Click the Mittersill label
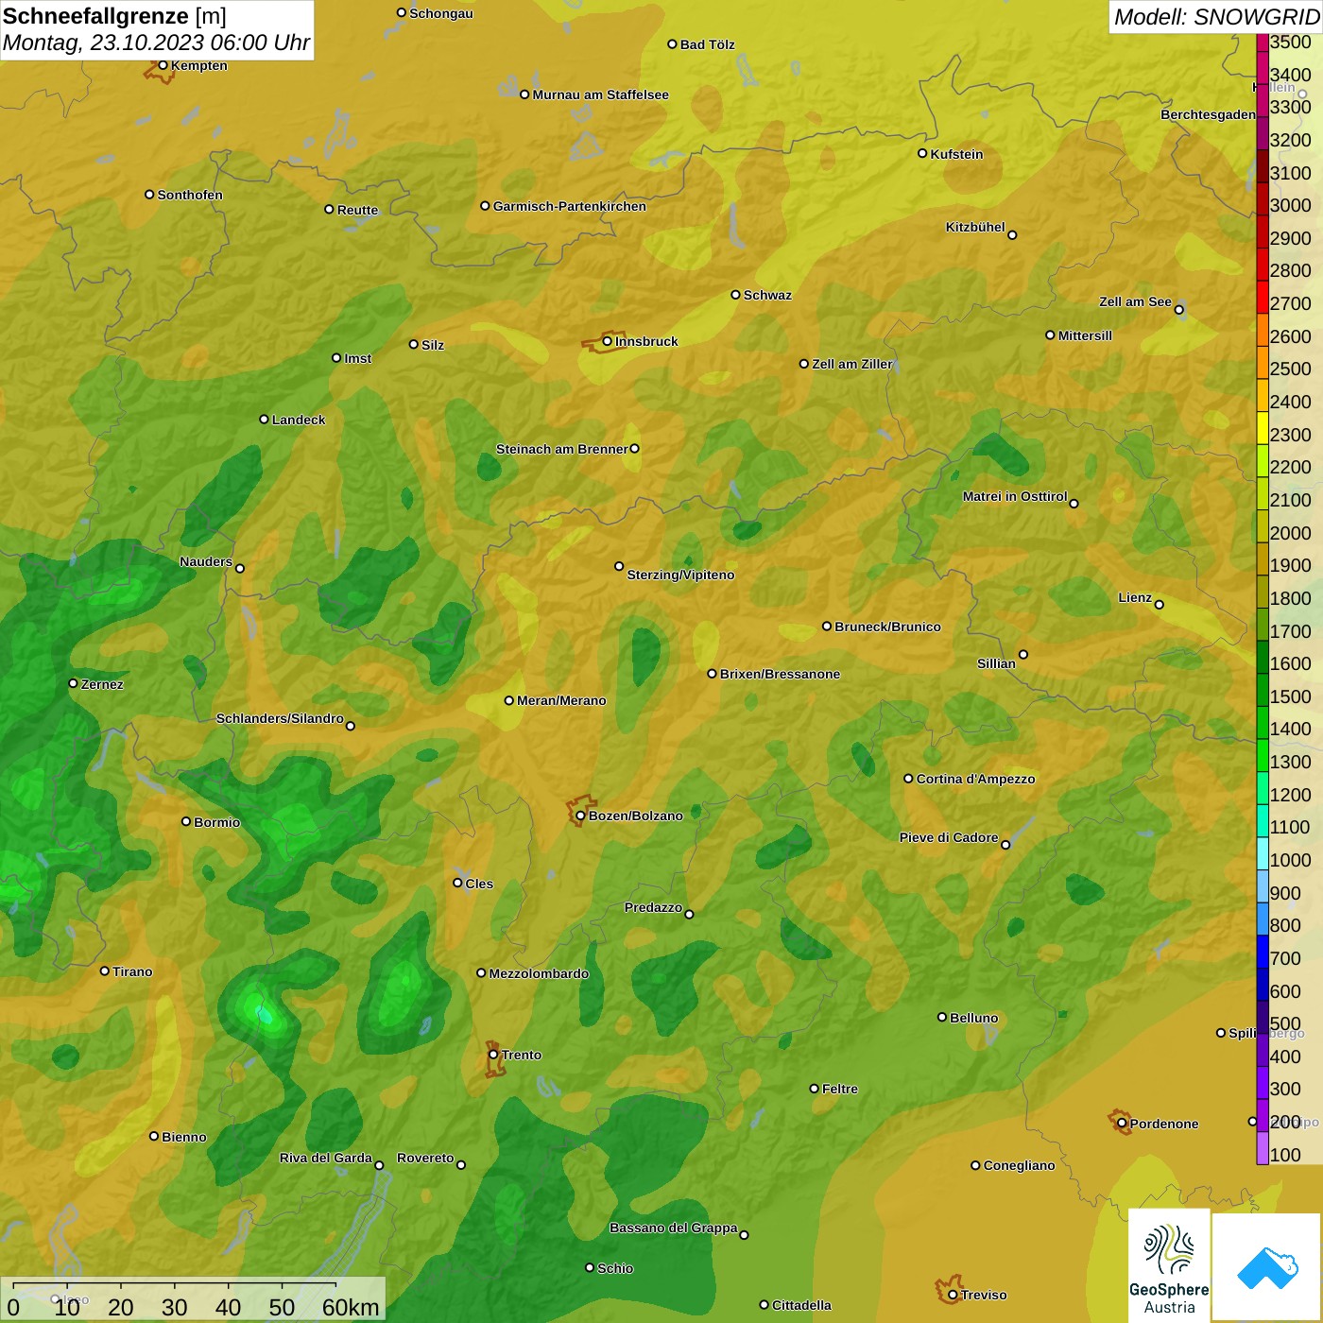Image resolution: width=1323 pixels, height=1323 pixels. pos(1085,335)
